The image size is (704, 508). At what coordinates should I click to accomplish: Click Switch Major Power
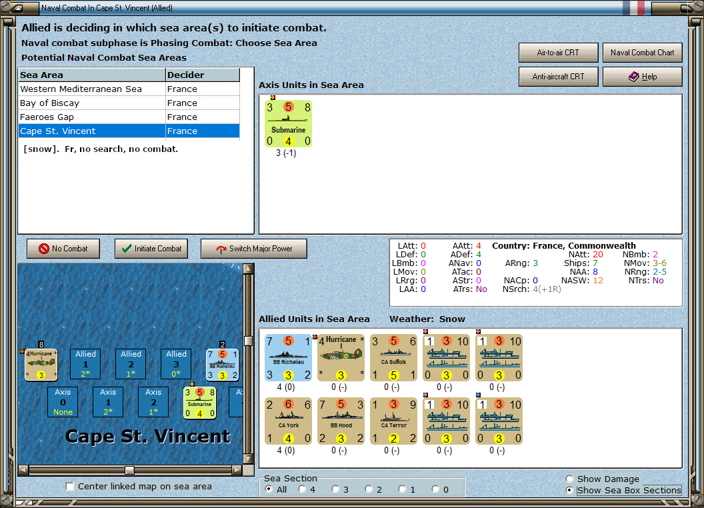pyautogui.click(x=254, y=248)
